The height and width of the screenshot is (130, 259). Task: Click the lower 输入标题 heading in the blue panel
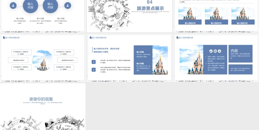[x=140, y=63]
